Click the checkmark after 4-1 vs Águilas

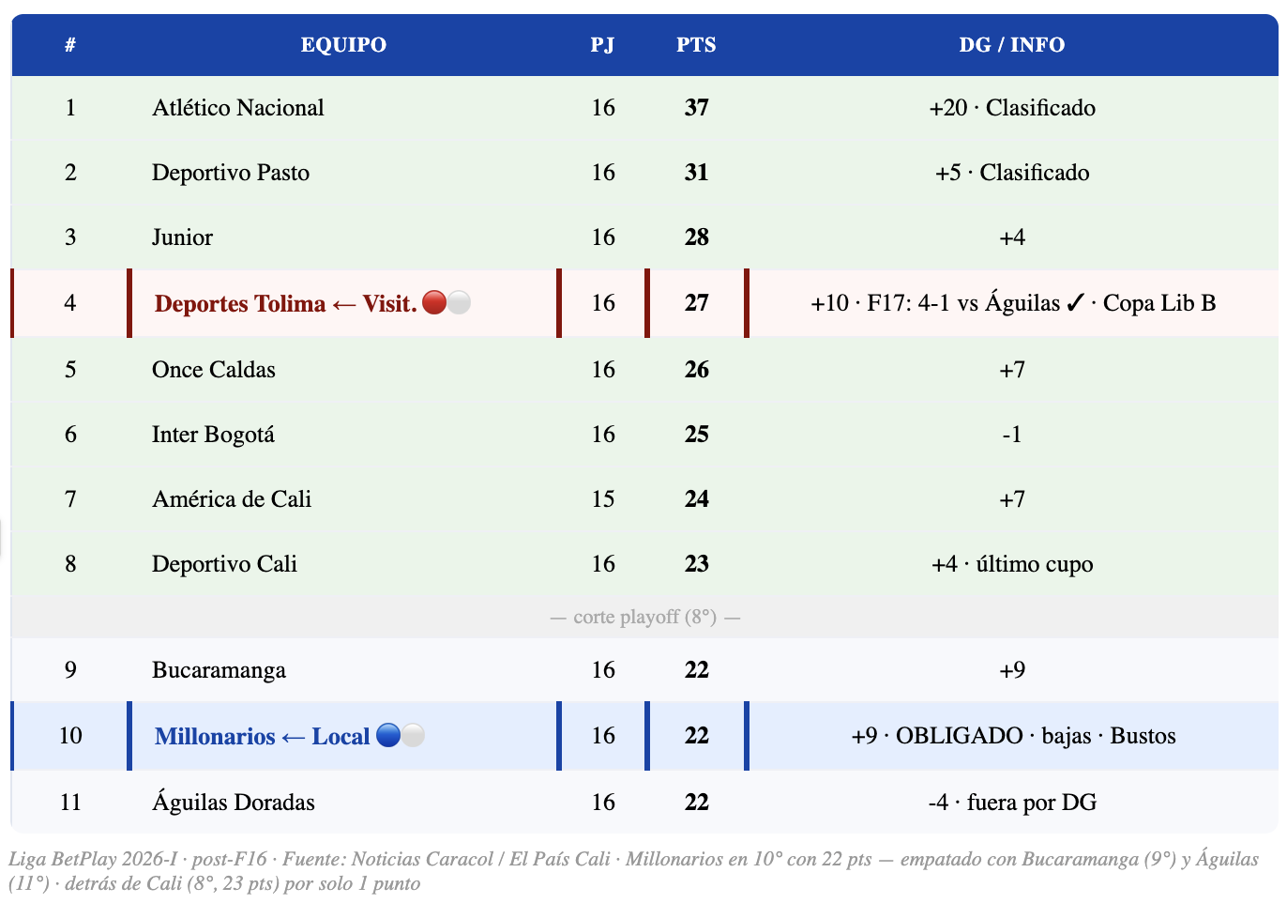(1075, 303)
